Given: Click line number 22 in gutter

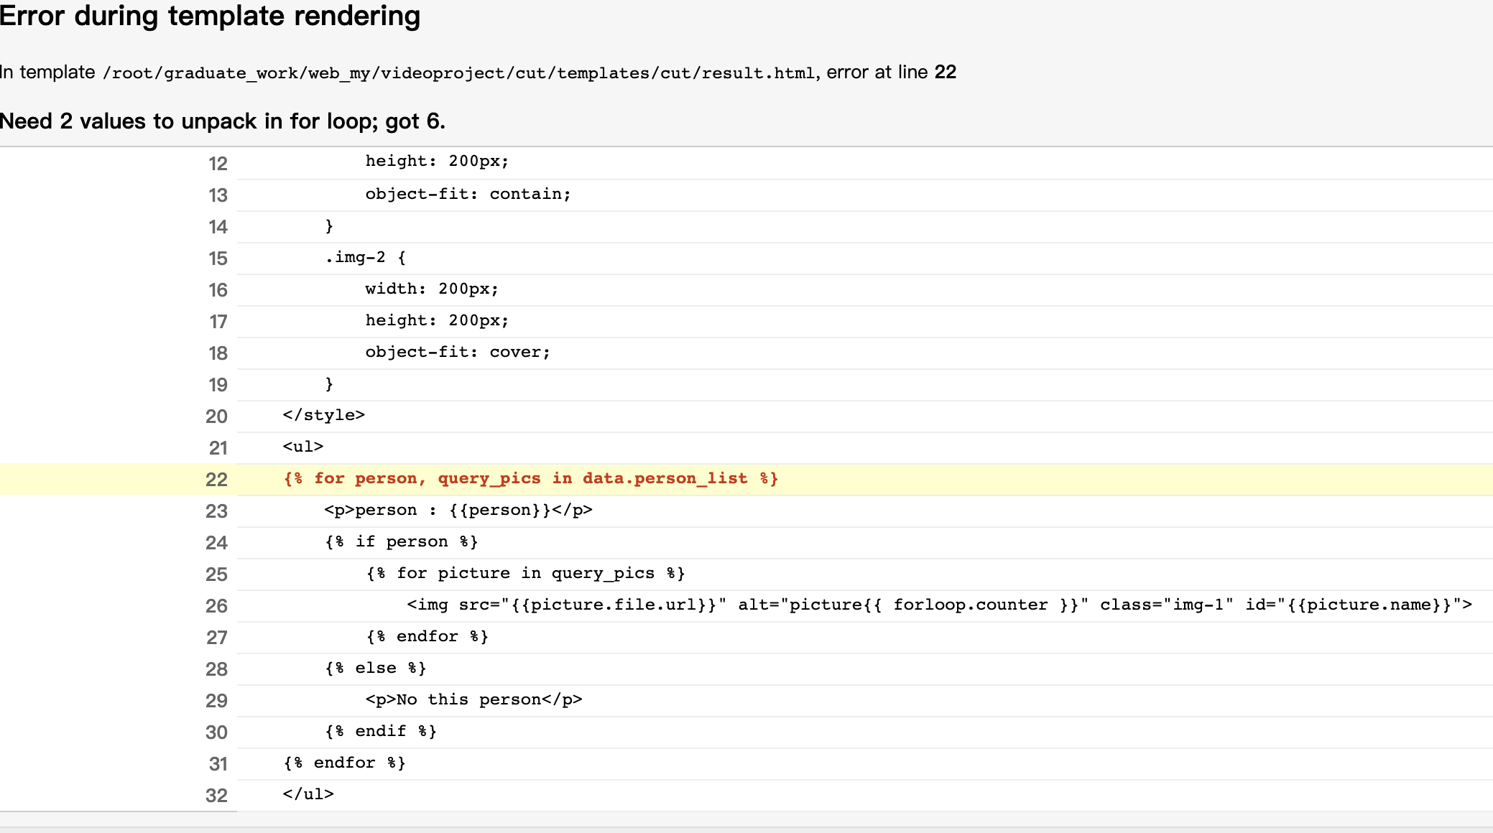Looking at the screenshot, I should coord(216,480).
